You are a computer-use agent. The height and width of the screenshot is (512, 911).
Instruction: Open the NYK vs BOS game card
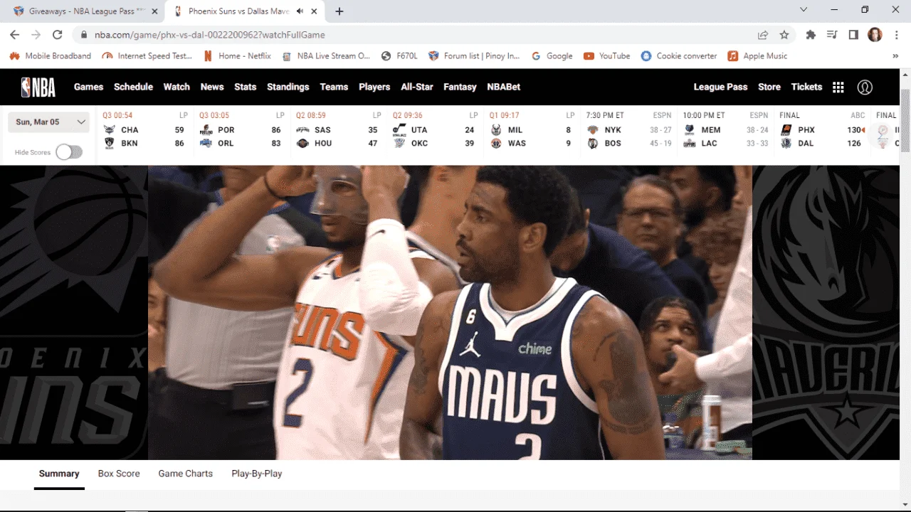point(629,129)
